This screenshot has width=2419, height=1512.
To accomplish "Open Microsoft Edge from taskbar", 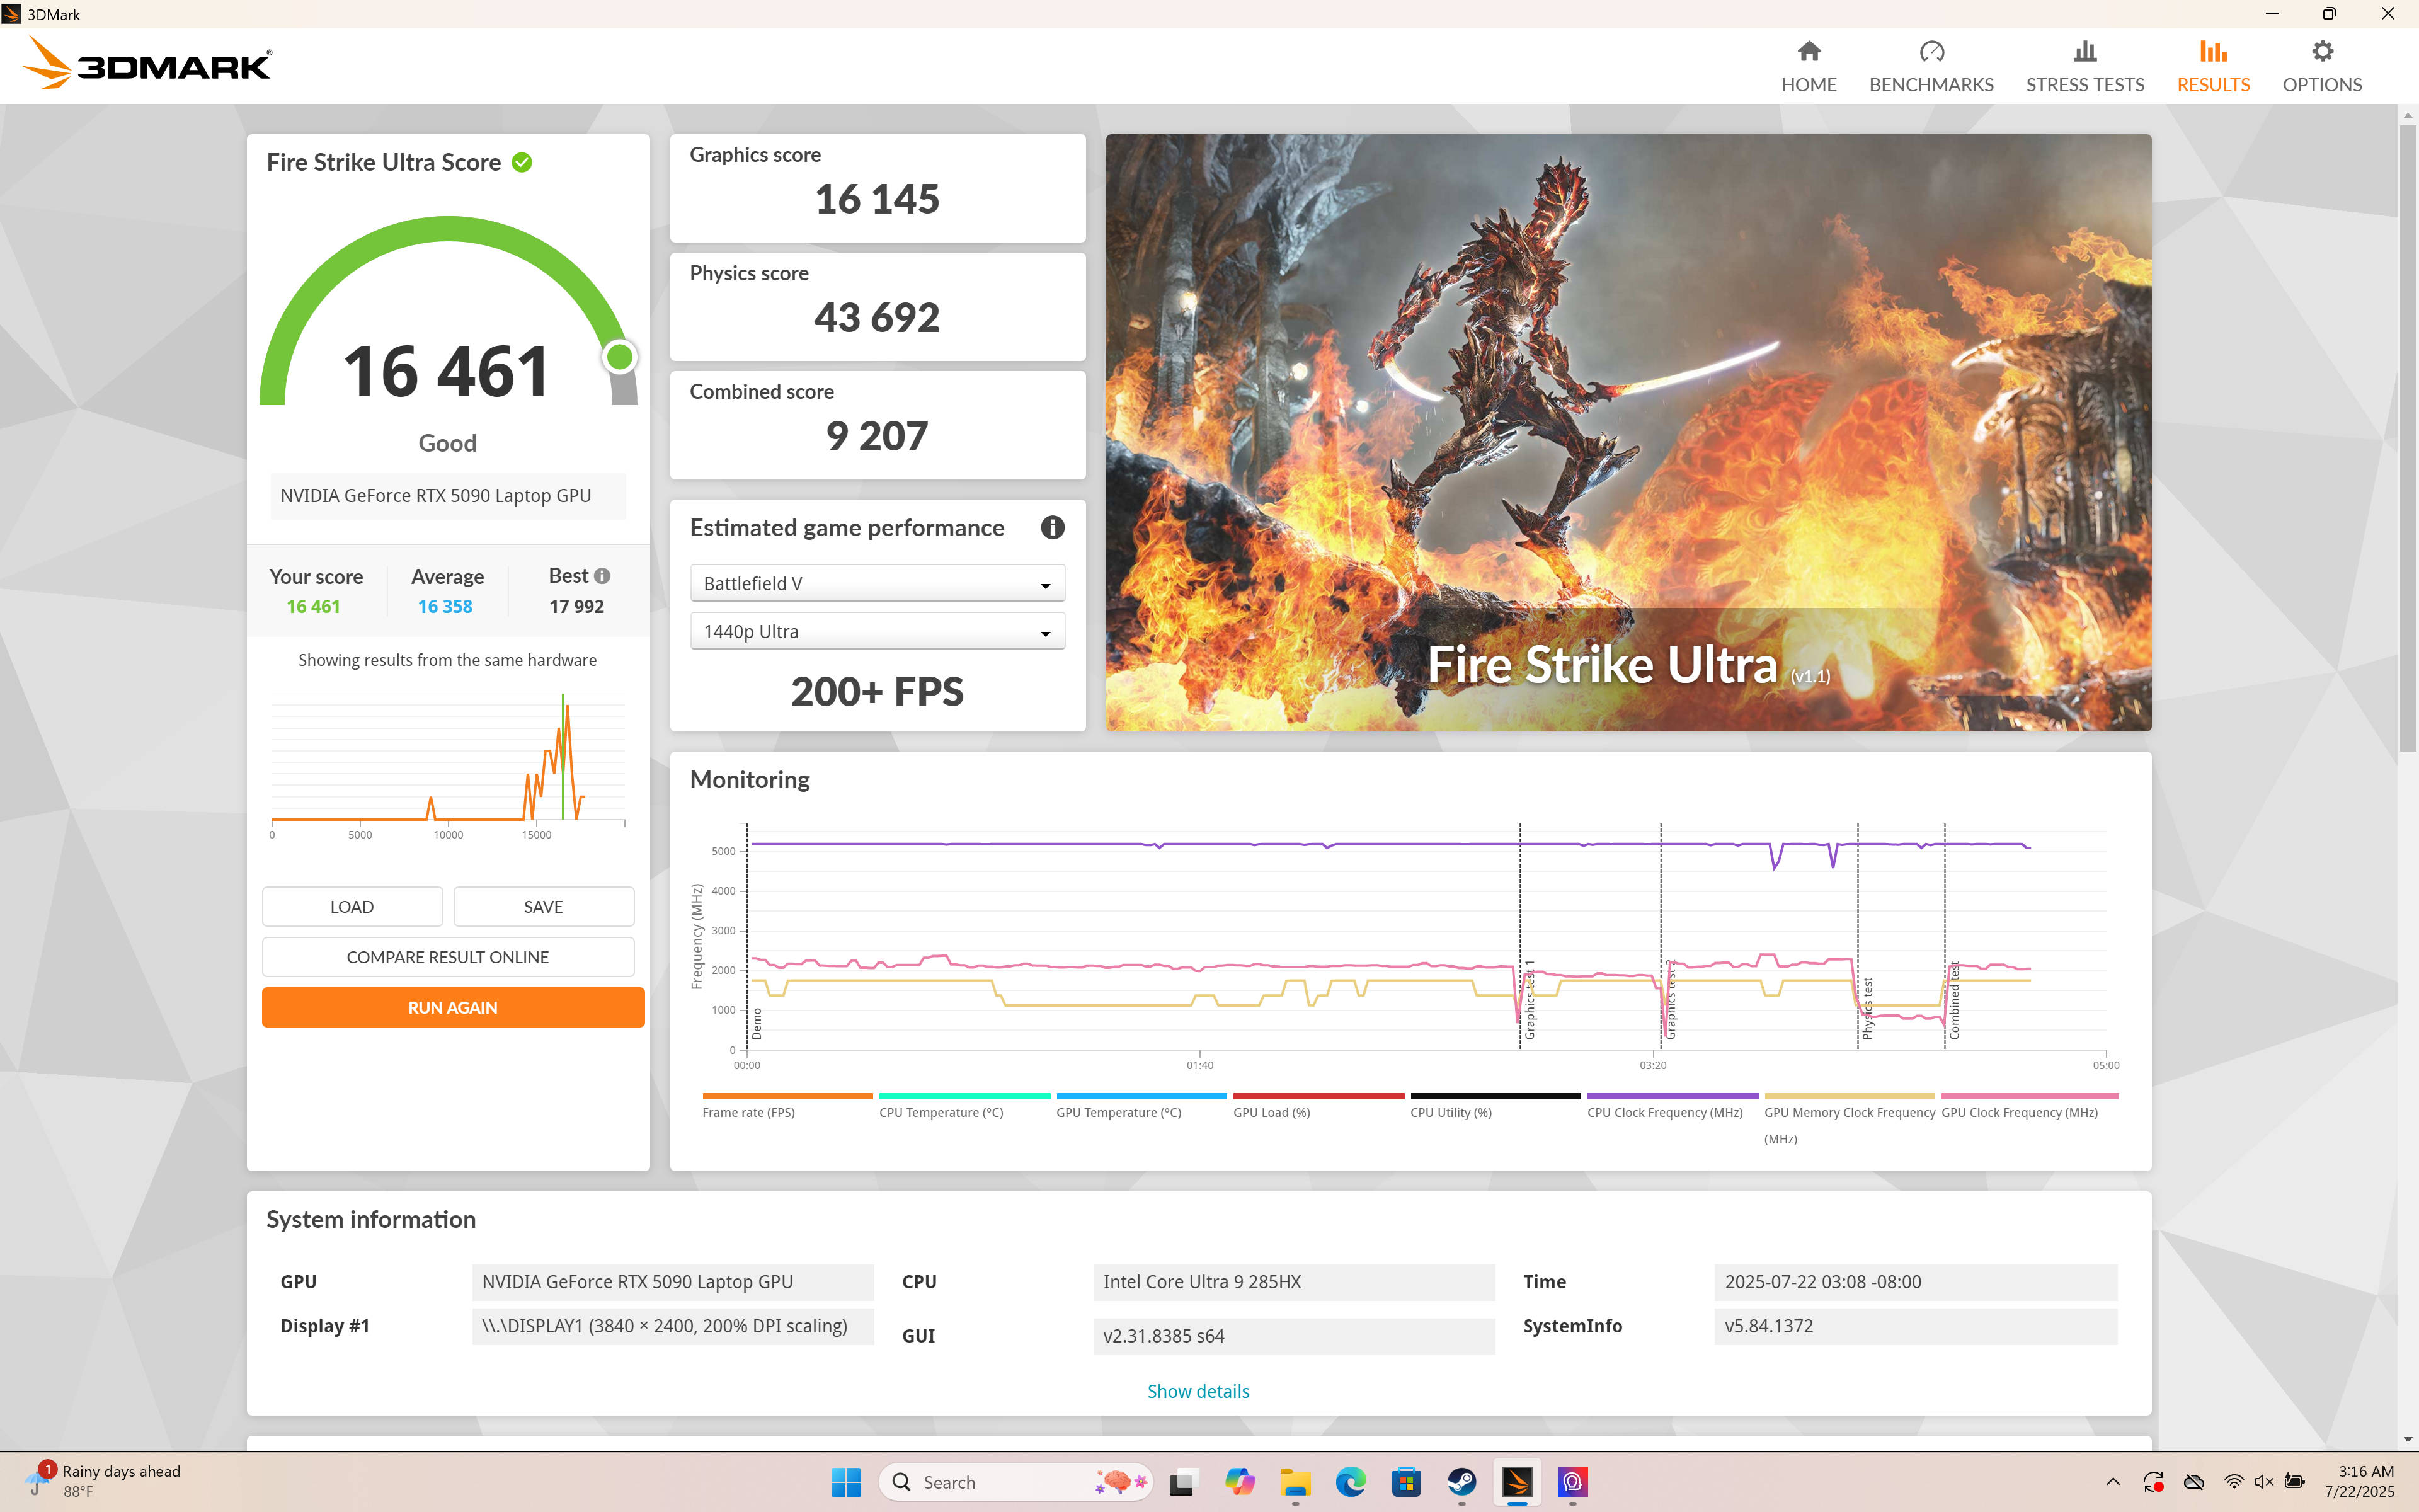I will [x=1351, y=1482].
